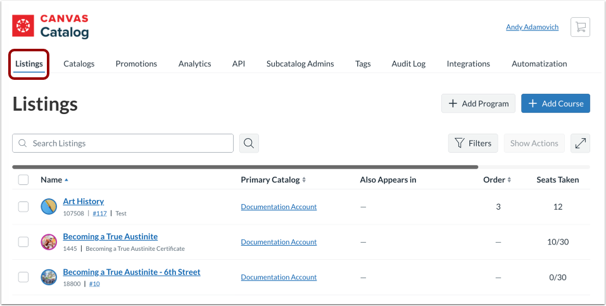Click the Order value 3
Screen dimensions: 606x306
coord(498,207)
